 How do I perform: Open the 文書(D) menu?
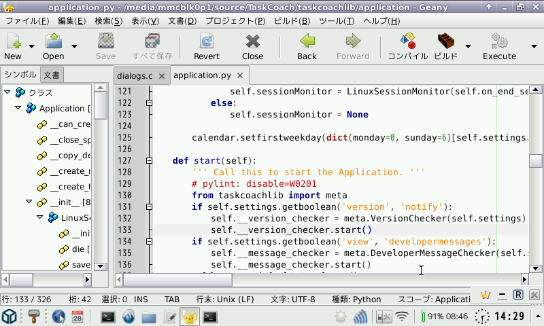point(182,21)
